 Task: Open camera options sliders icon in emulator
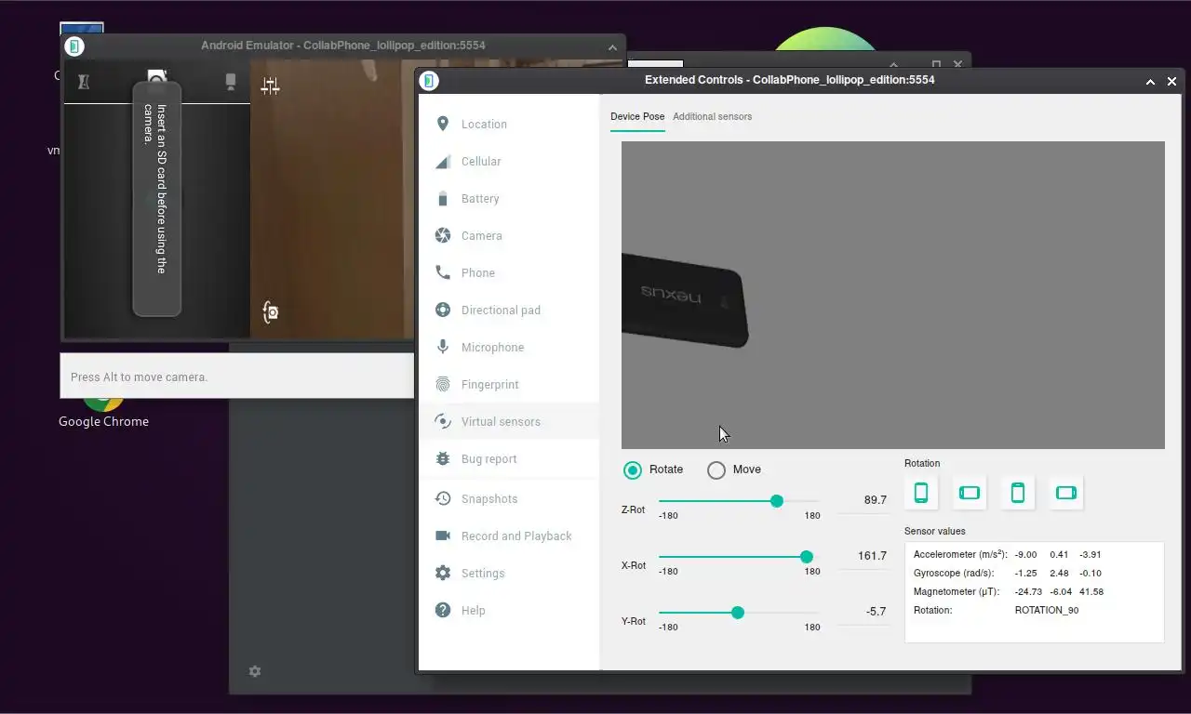pyautogui.click(x=270, y=86)
